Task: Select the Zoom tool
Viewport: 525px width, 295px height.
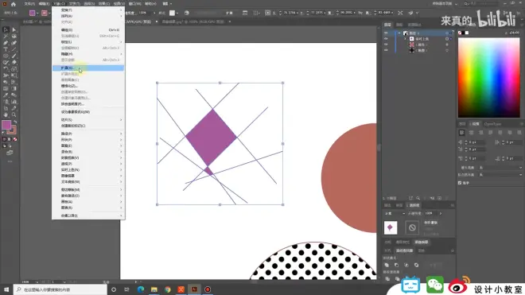Action: [14, 115]
